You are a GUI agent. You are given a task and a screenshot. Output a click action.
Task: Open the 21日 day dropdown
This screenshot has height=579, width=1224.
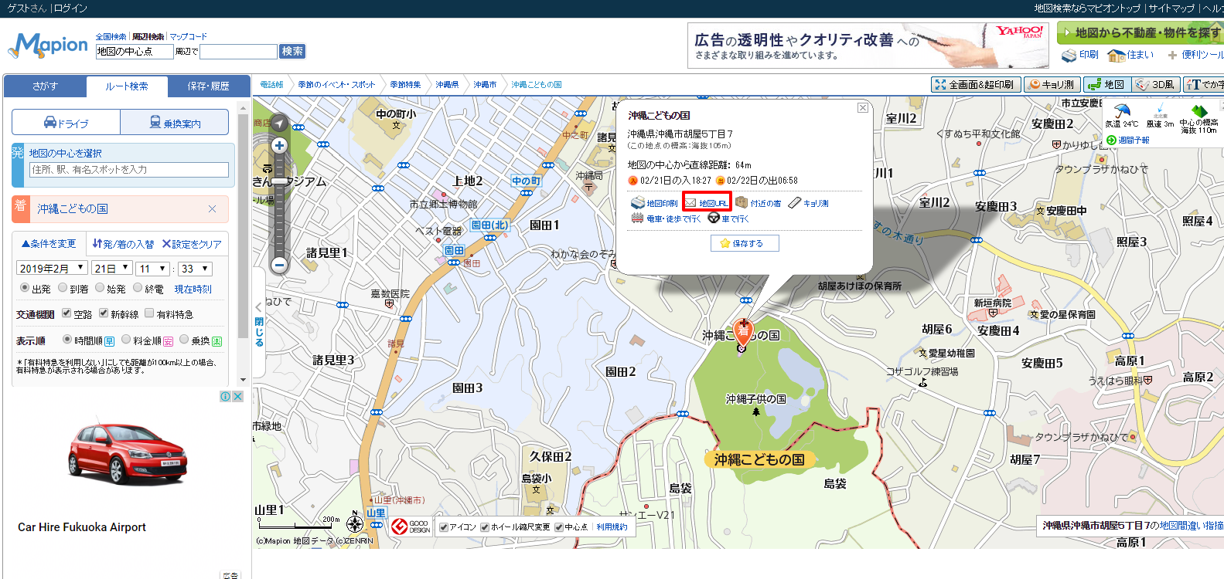coord(112,269)
